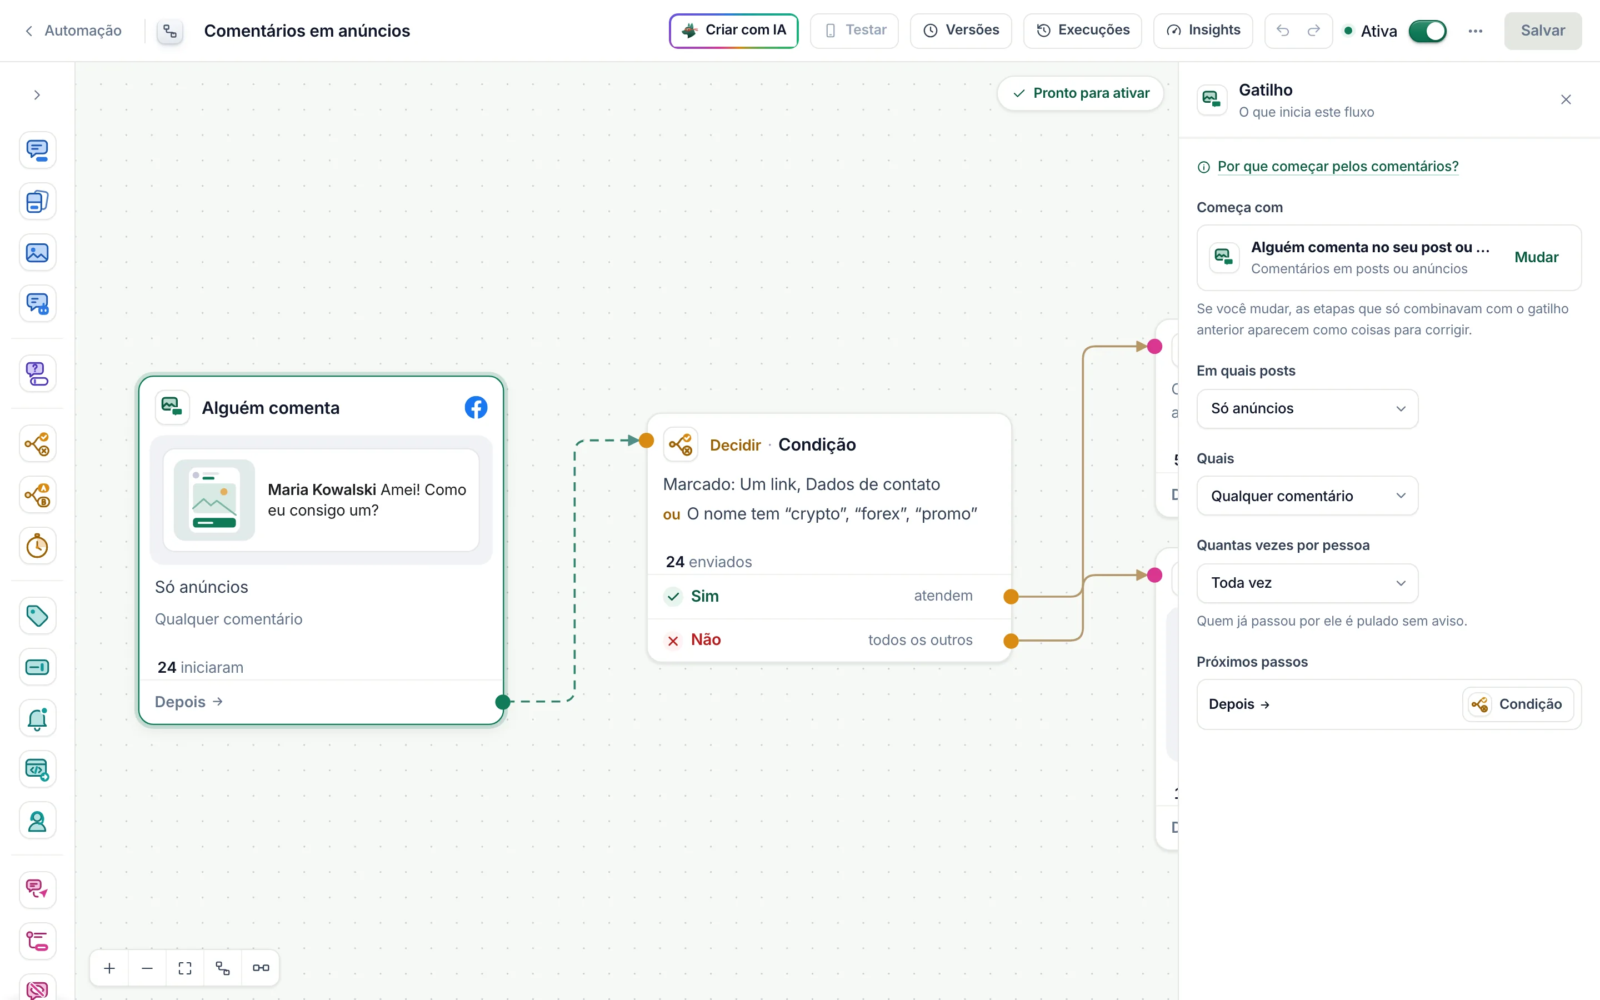Viewport: 1600px width, 1000px height.
Task: Click the timer delay icon in sidebar
Action: tap(37, 546)
